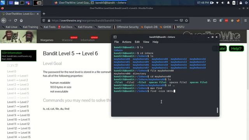Open the Firefox library icon
Viewport: 249px width, 140px height.
(x=209, y=21)
